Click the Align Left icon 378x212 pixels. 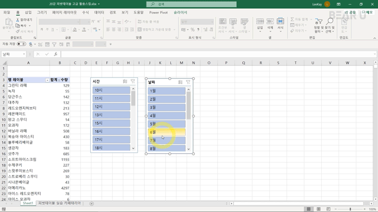pos(108,29)
